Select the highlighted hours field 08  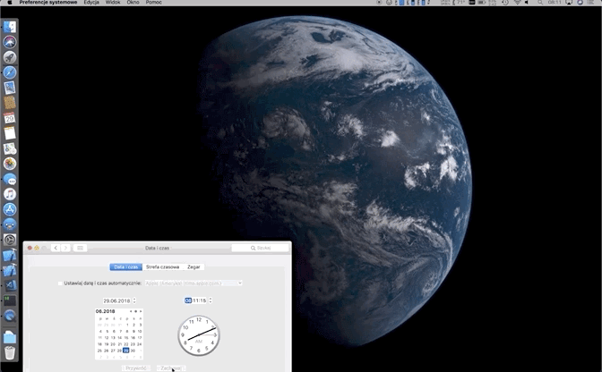(188, 300)
